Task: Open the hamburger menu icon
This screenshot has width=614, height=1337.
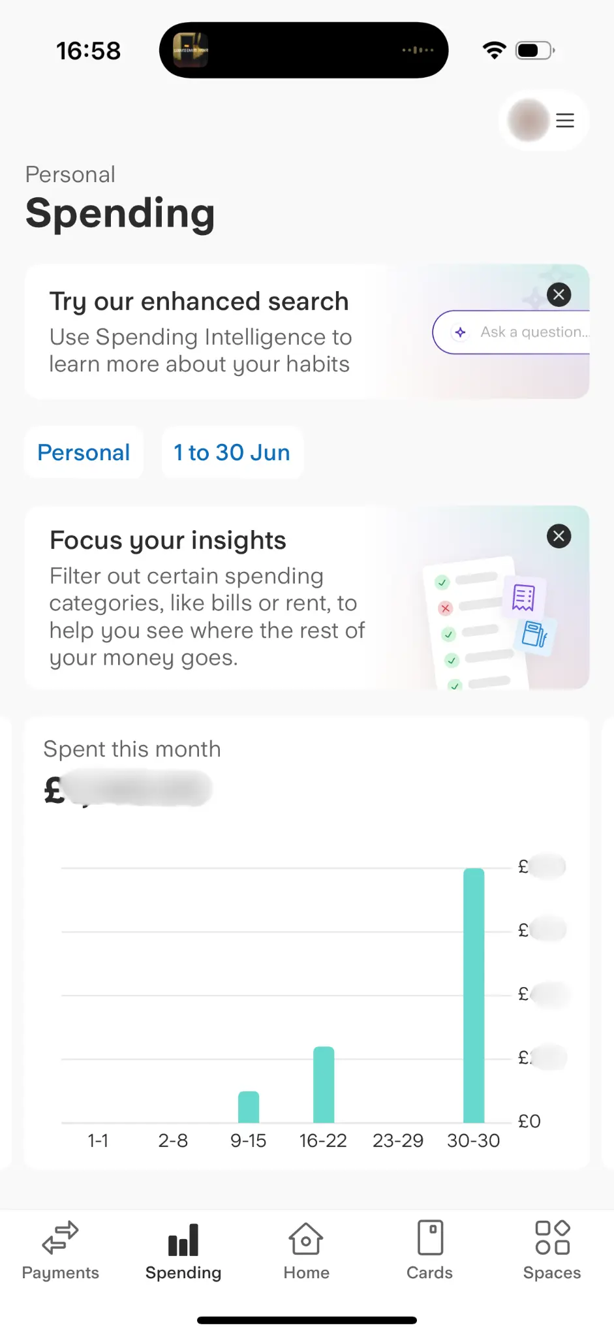Action: pyautogui.click(x=565, y=120)
